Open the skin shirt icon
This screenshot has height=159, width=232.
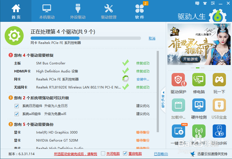pos(205,3)
